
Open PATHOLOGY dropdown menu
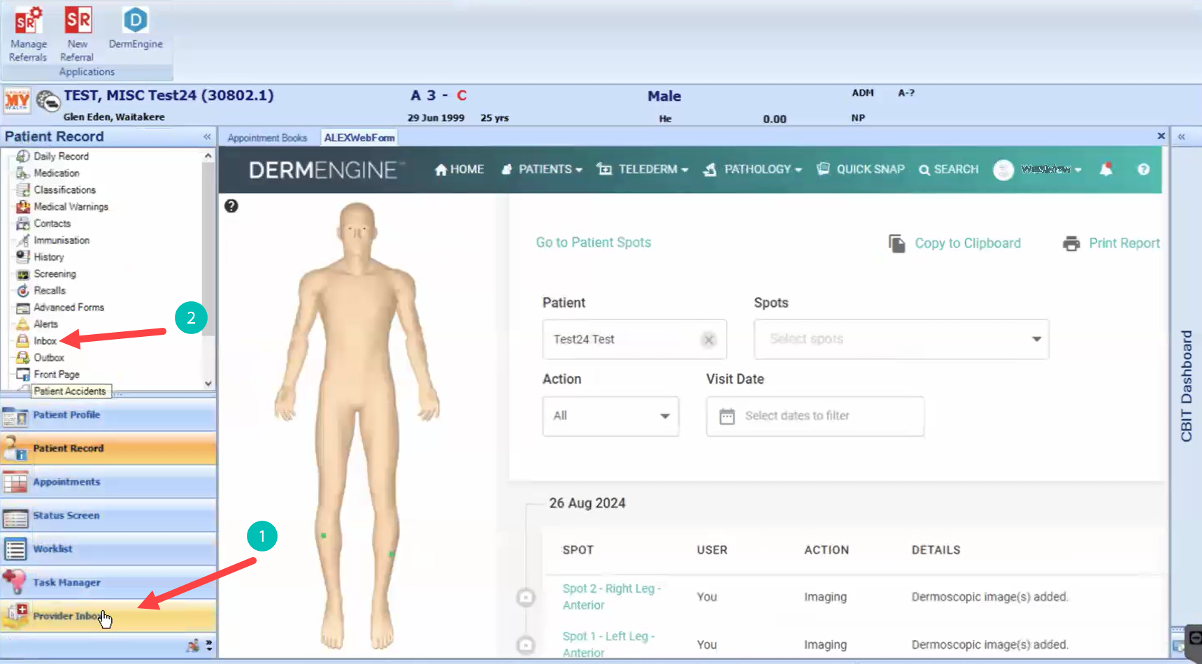click(x=752, y=169)
